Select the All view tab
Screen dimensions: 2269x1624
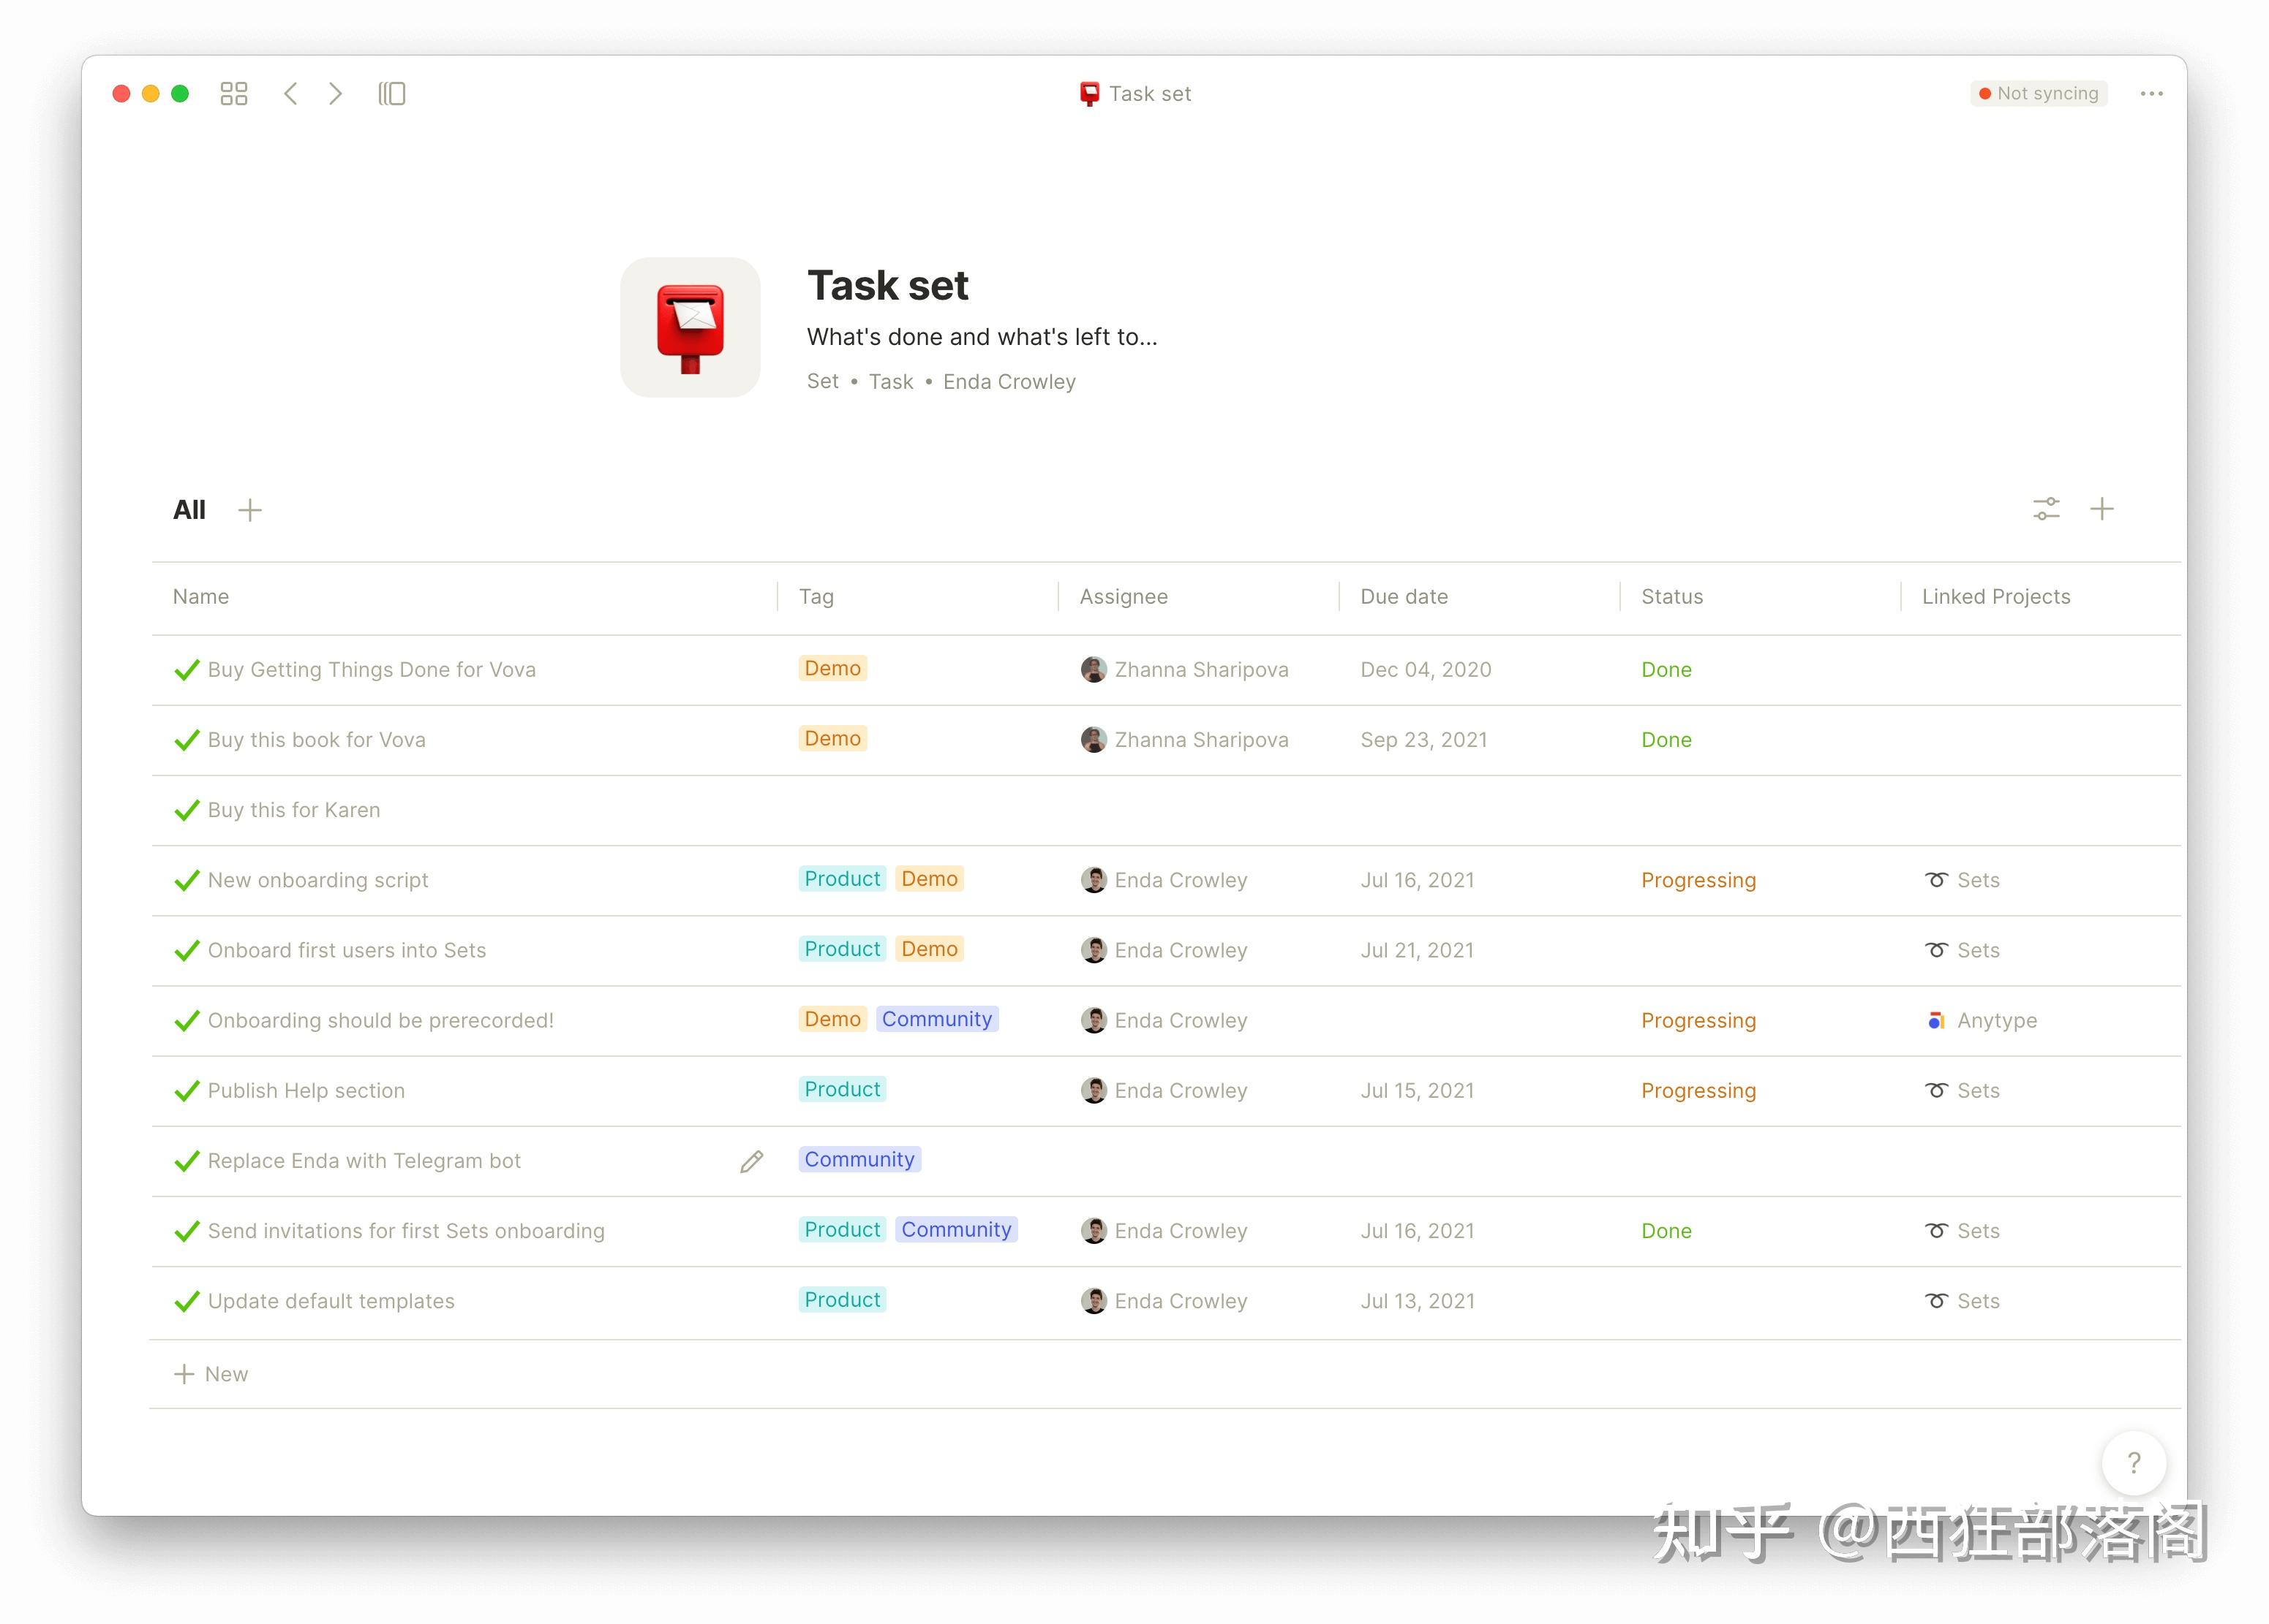pos(189,509)
